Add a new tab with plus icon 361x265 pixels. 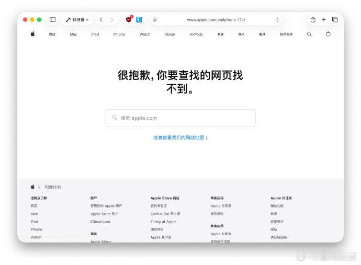[324, 20]
